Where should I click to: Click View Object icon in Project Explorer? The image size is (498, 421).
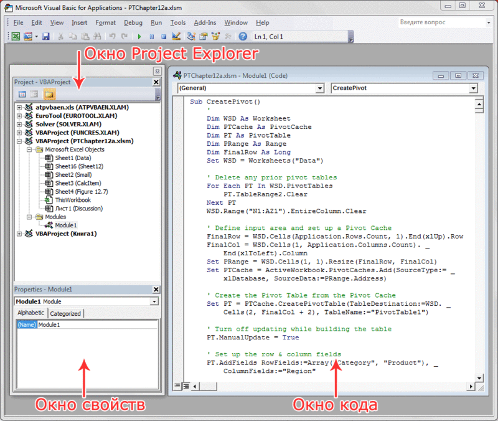pos(34,94)
